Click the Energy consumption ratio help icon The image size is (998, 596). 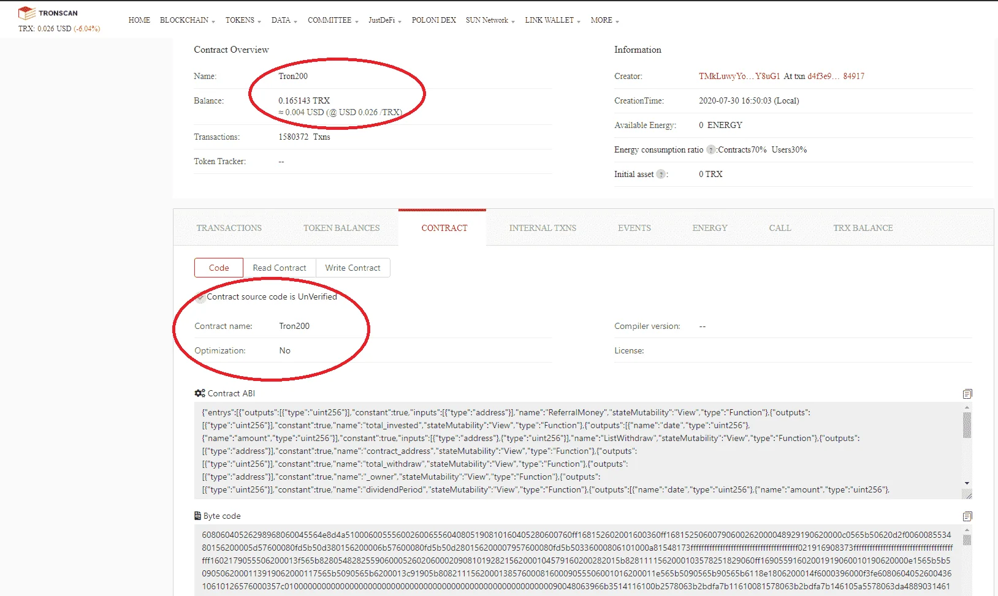click(x=711, y=149)
